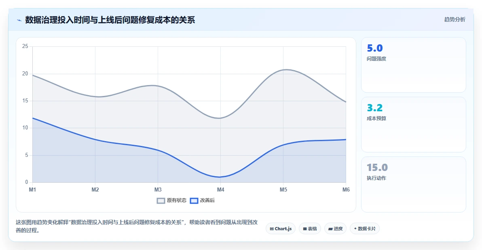The image size is (482, 250).
Task: Click the 趋势分析 label in header
Action: coord(455,20)
